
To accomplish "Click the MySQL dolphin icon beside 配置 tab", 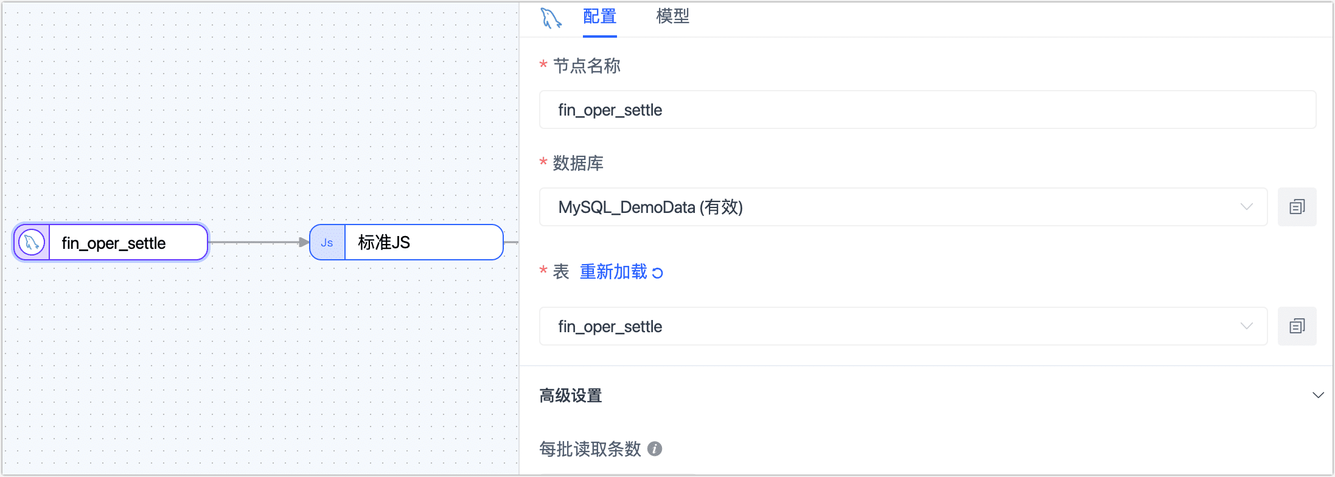I will [x=551, y=18].
